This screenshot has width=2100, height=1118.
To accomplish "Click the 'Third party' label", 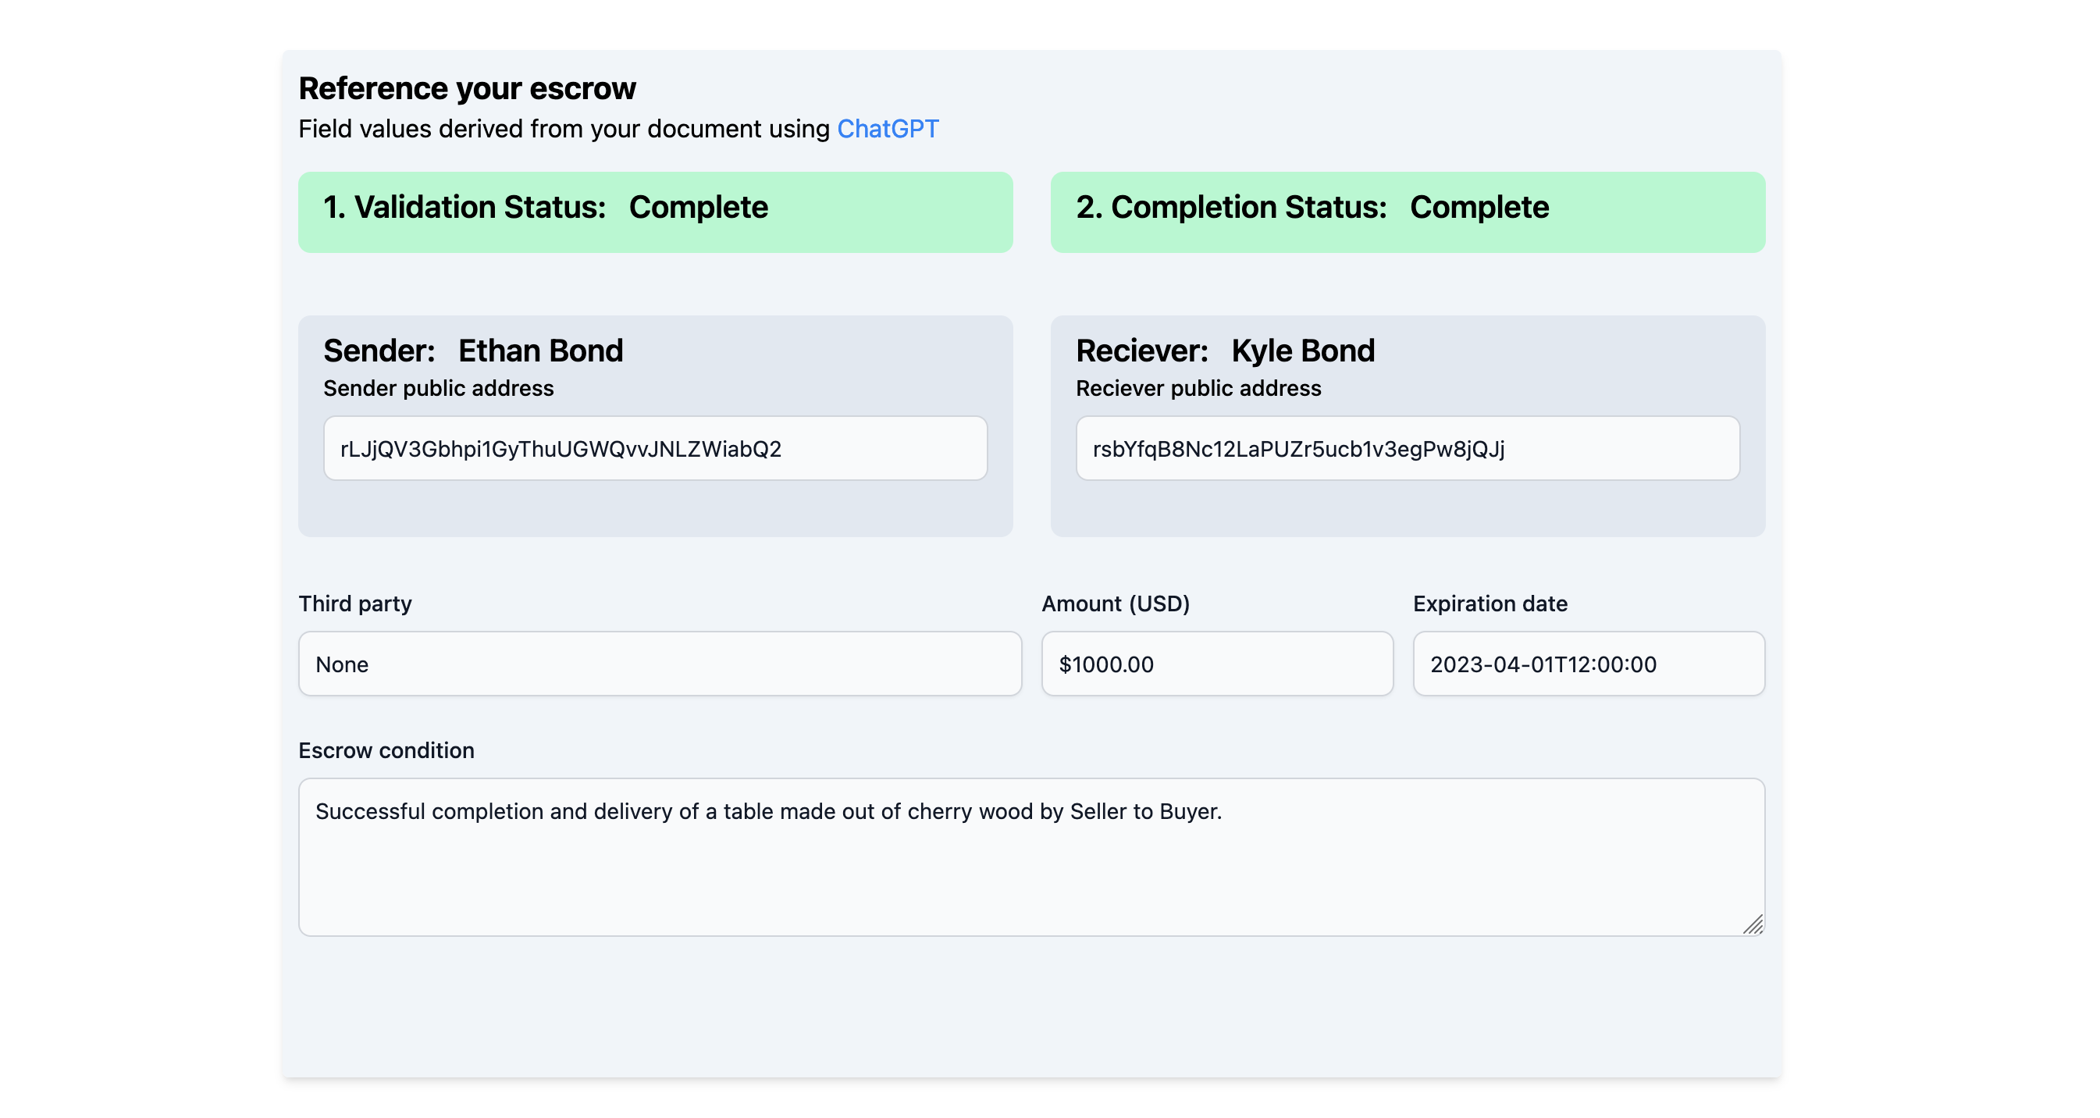I will click(354, 604).
